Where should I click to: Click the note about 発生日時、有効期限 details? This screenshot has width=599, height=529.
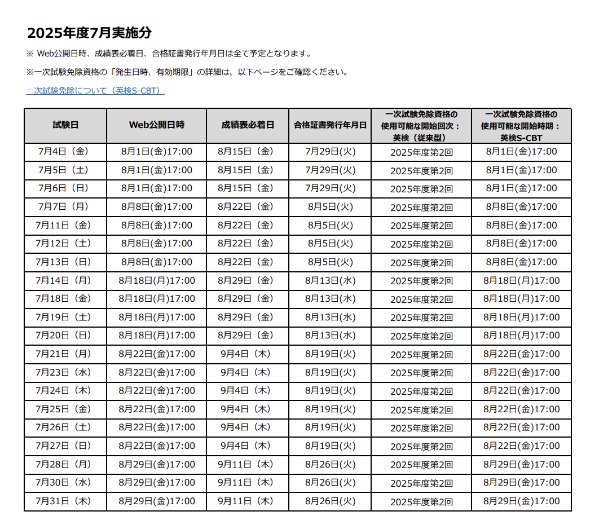(188, 72)
